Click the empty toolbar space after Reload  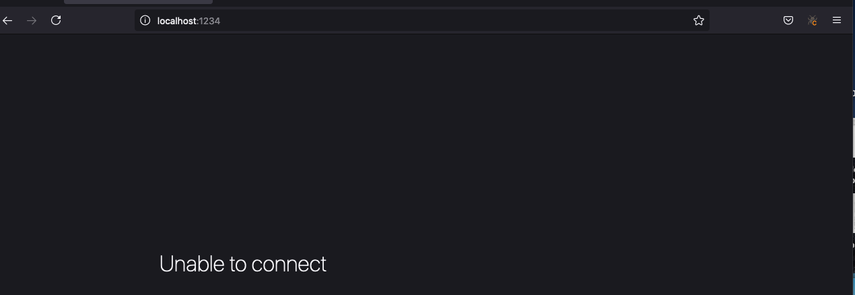(99, 21)
